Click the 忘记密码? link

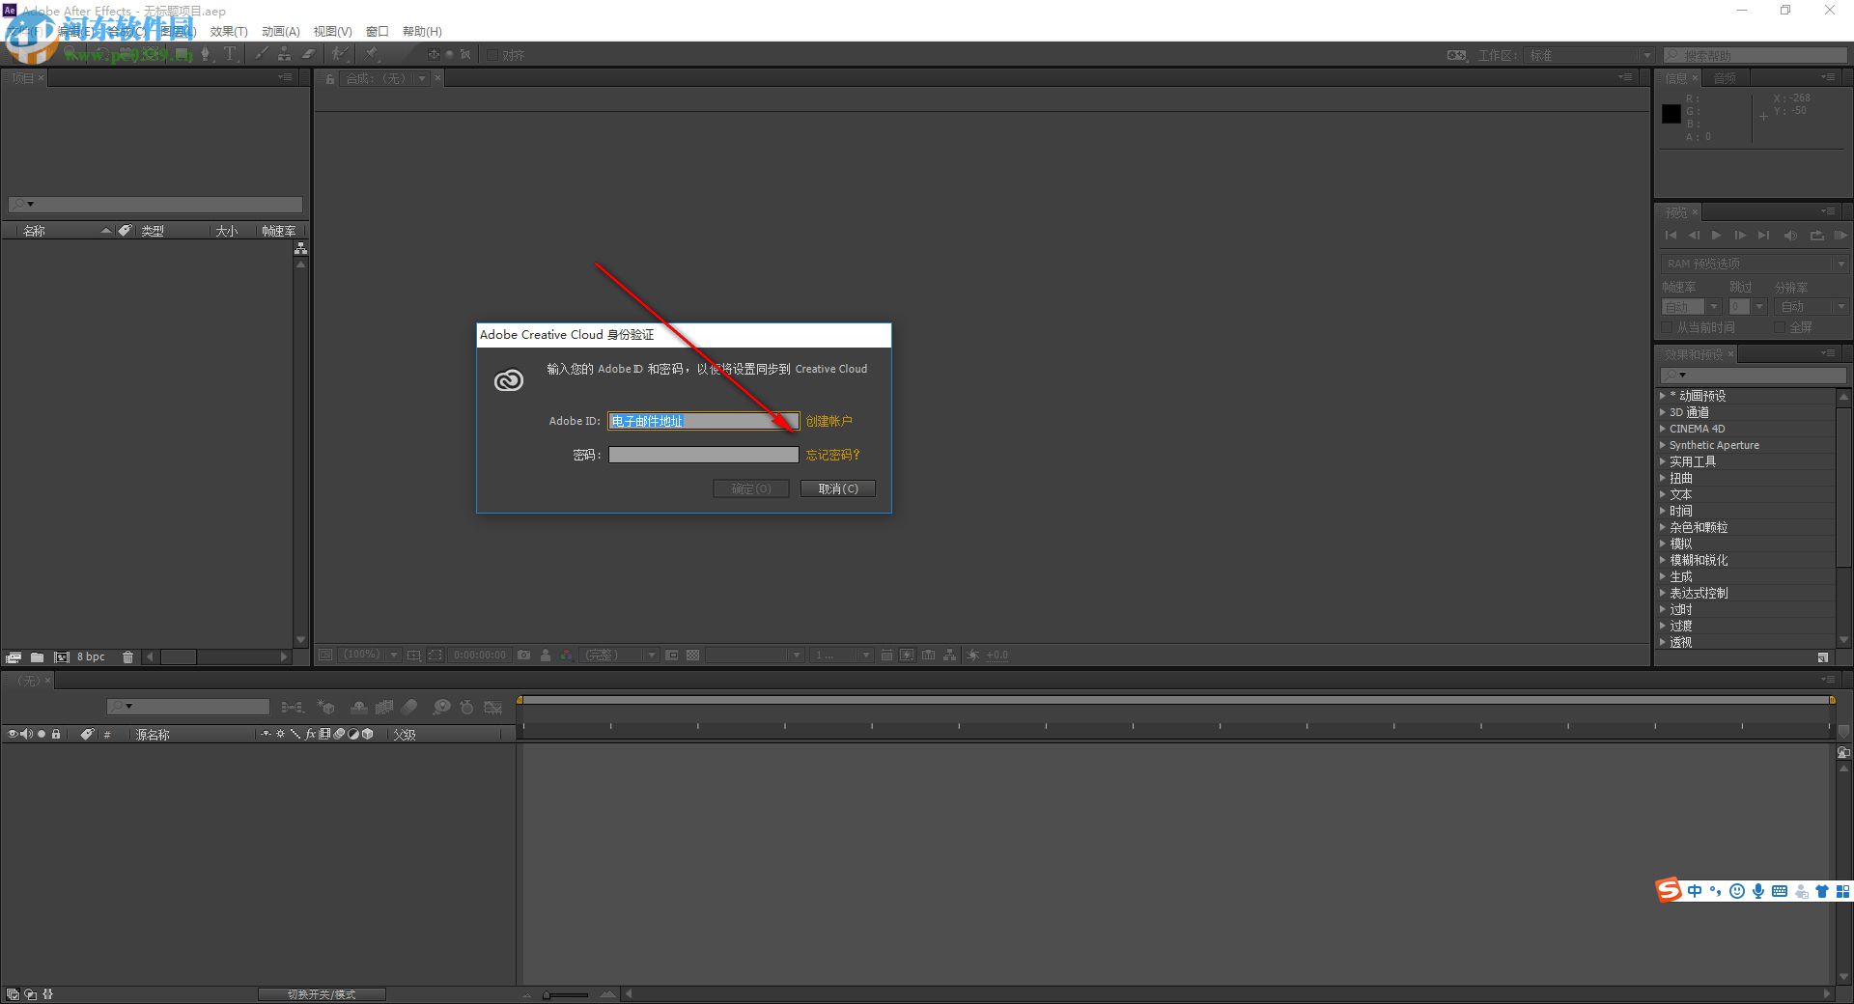coord(833,455)
